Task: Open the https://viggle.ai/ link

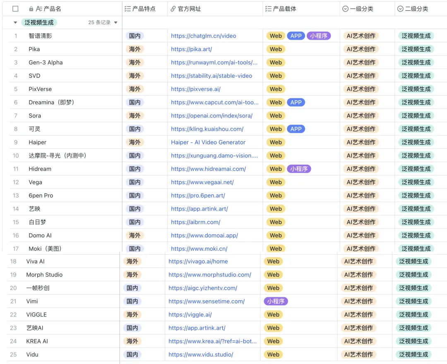Action: coord(190,315)
